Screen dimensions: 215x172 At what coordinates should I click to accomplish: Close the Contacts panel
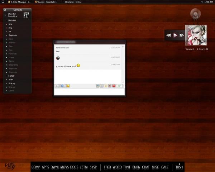pyautogui.click(x=5, y=10)
